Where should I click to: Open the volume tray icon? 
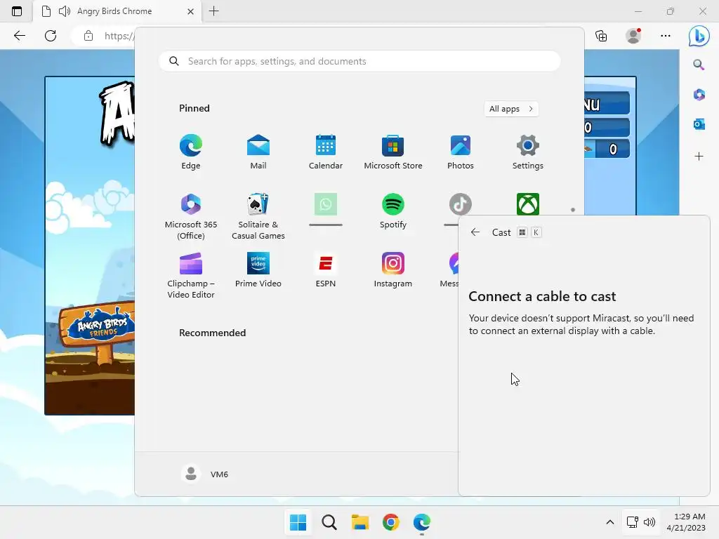(x=649, y=522)
